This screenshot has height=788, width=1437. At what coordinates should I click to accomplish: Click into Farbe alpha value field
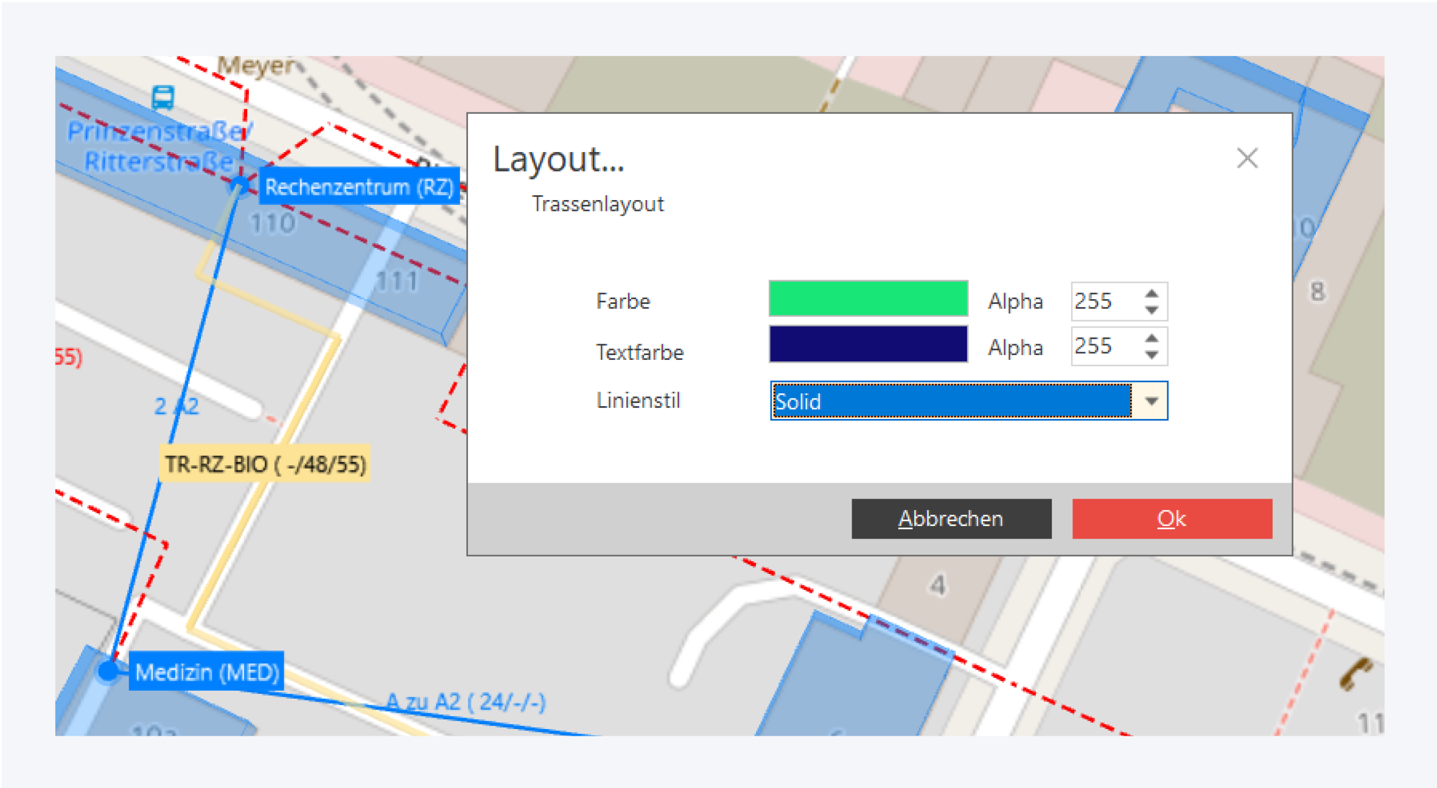(1103, 302)
